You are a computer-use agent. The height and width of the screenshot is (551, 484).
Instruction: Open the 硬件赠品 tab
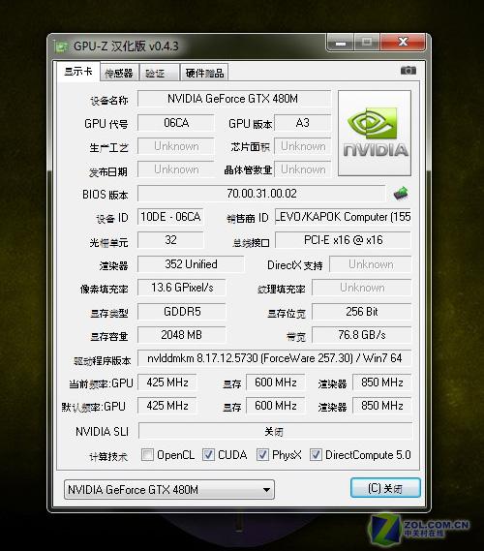204,73
